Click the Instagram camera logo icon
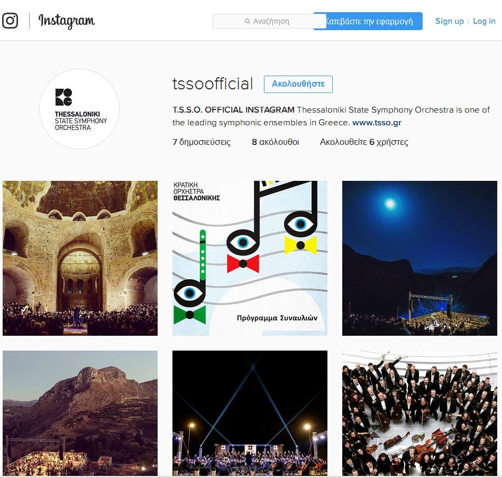 [10, 21]
